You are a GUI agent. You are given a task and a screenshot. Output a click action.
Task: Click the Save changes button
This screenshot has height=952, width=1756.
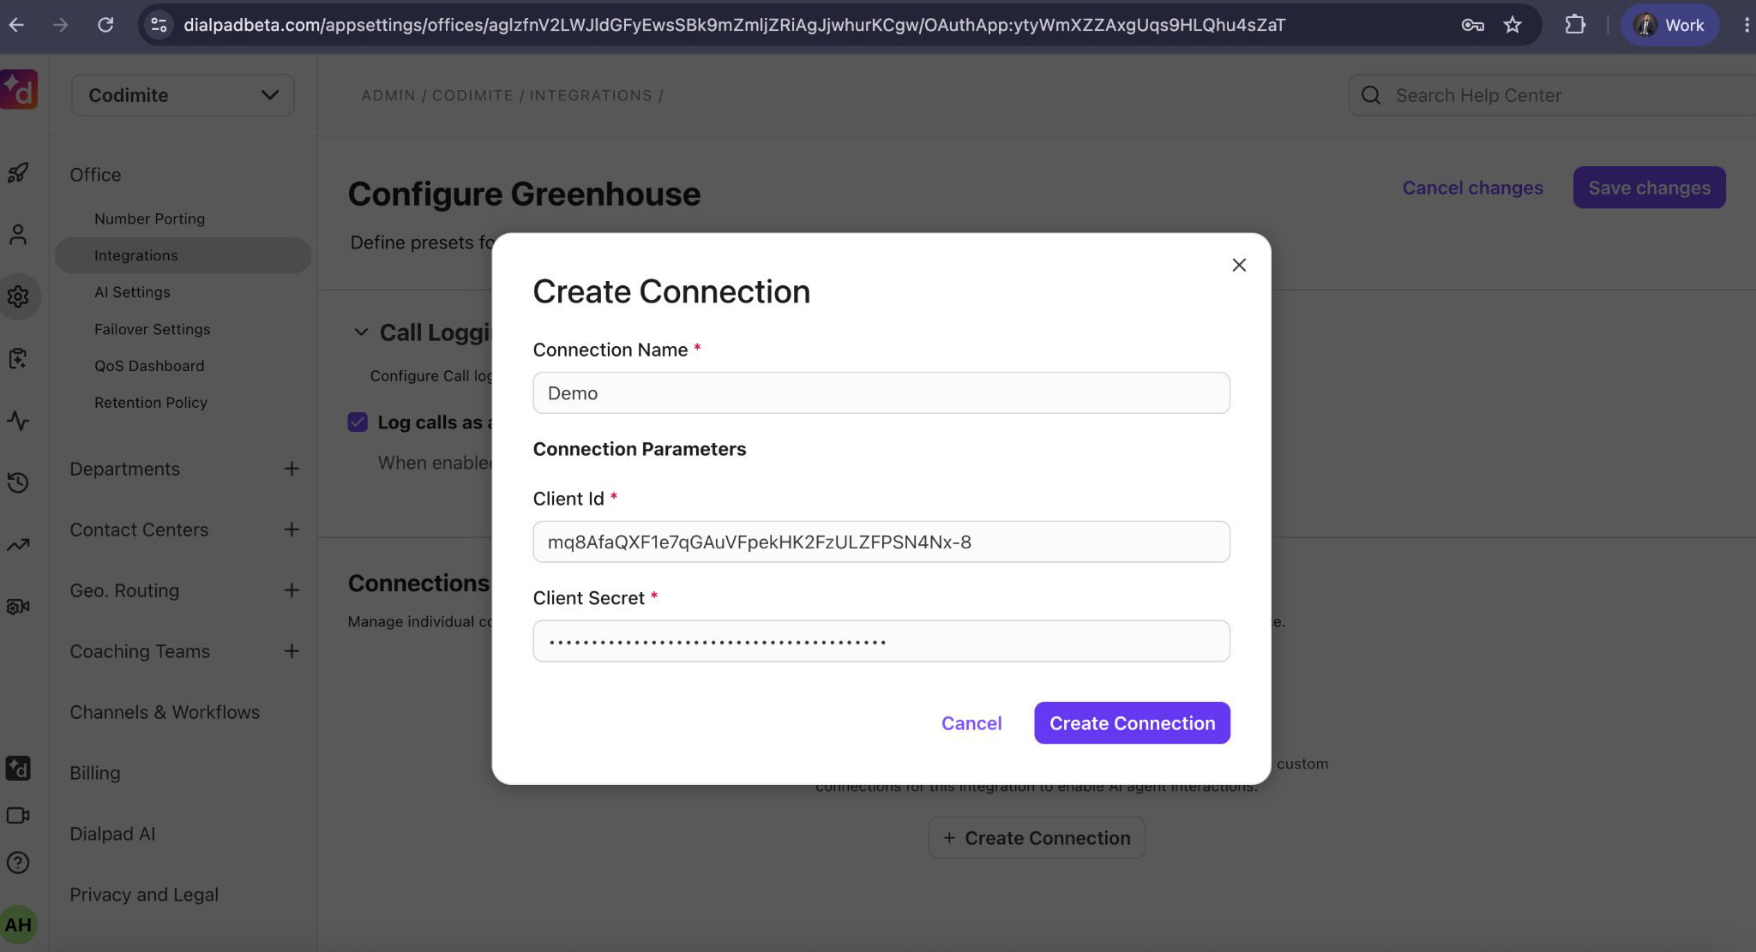(x=1649, y=188)
